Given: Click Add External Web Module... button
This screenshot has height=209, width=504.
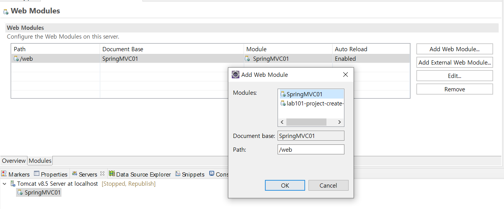Looking at the screenshot, I should (454, 62).
